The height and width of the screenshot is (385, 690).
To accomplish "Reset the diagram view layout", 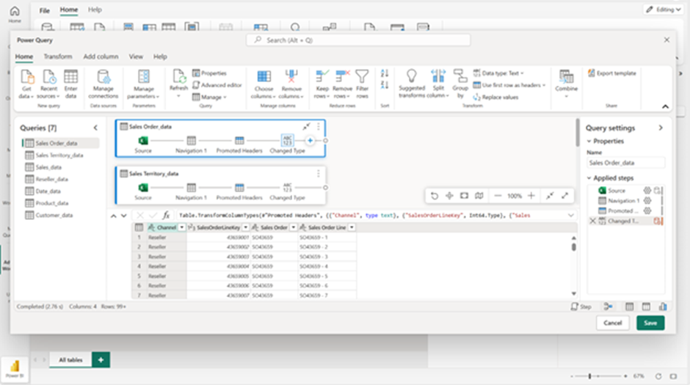I will 435,196.
